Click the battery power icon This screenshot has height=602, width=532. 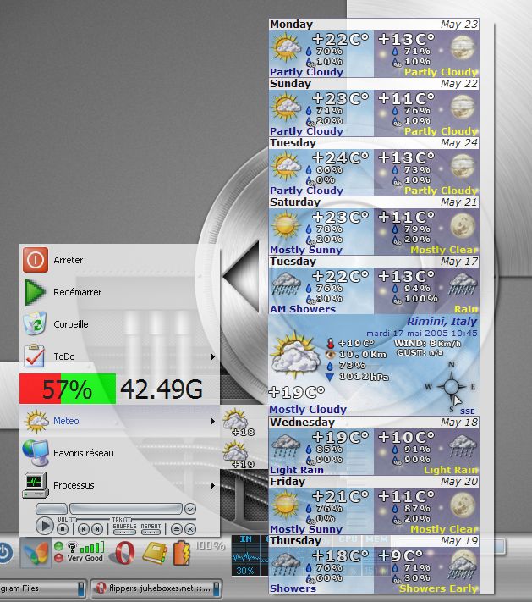(x=182, y=554)
